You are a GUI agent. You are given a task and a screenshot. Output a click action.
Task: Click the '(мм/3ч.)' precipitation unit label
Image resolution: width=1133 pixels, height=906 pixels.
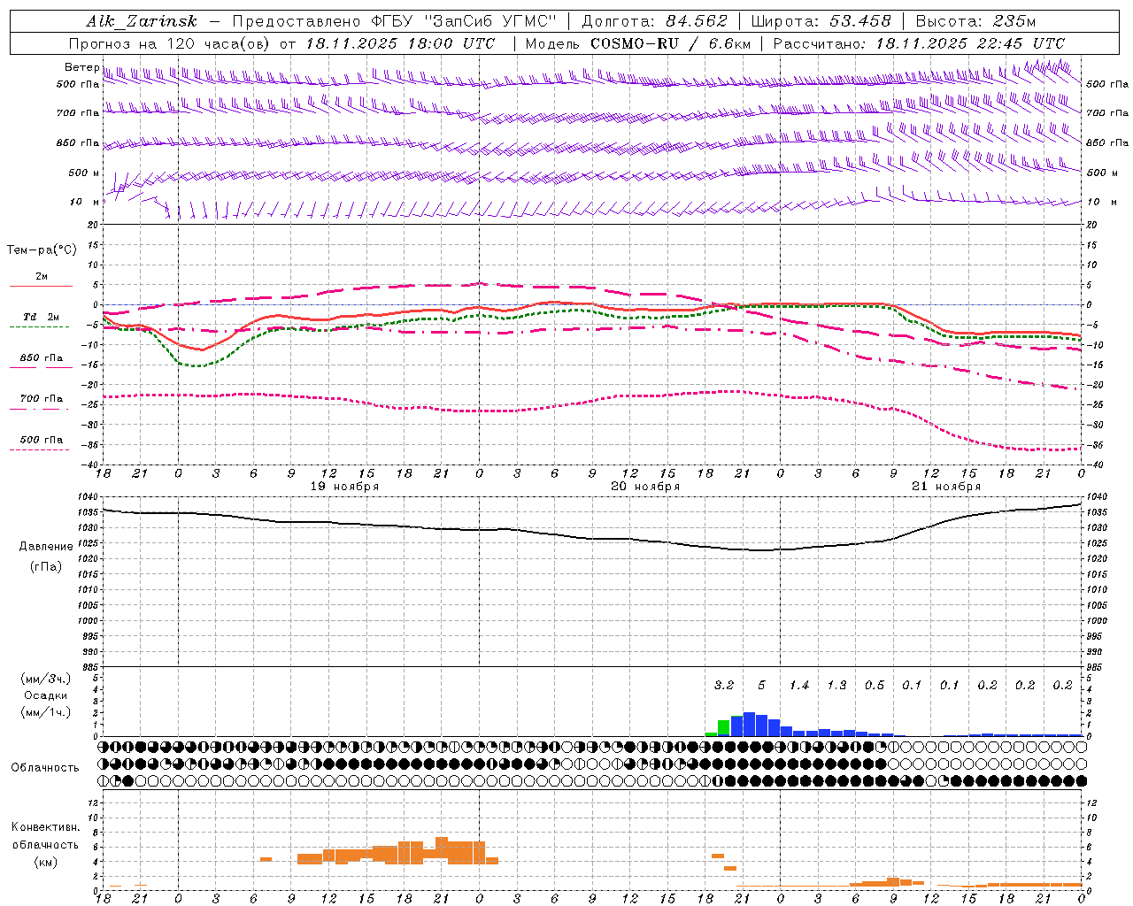click(46, 679)
